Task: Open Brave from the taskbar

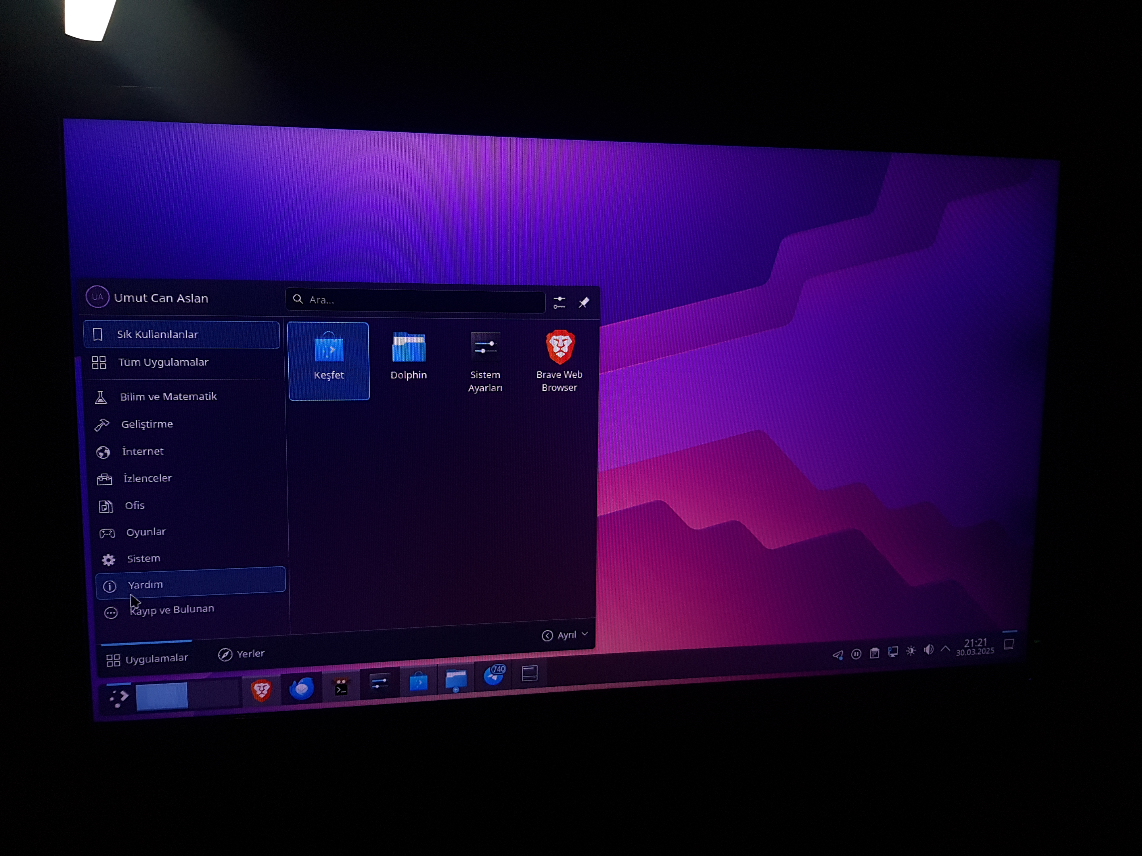Action: point(261,690)
